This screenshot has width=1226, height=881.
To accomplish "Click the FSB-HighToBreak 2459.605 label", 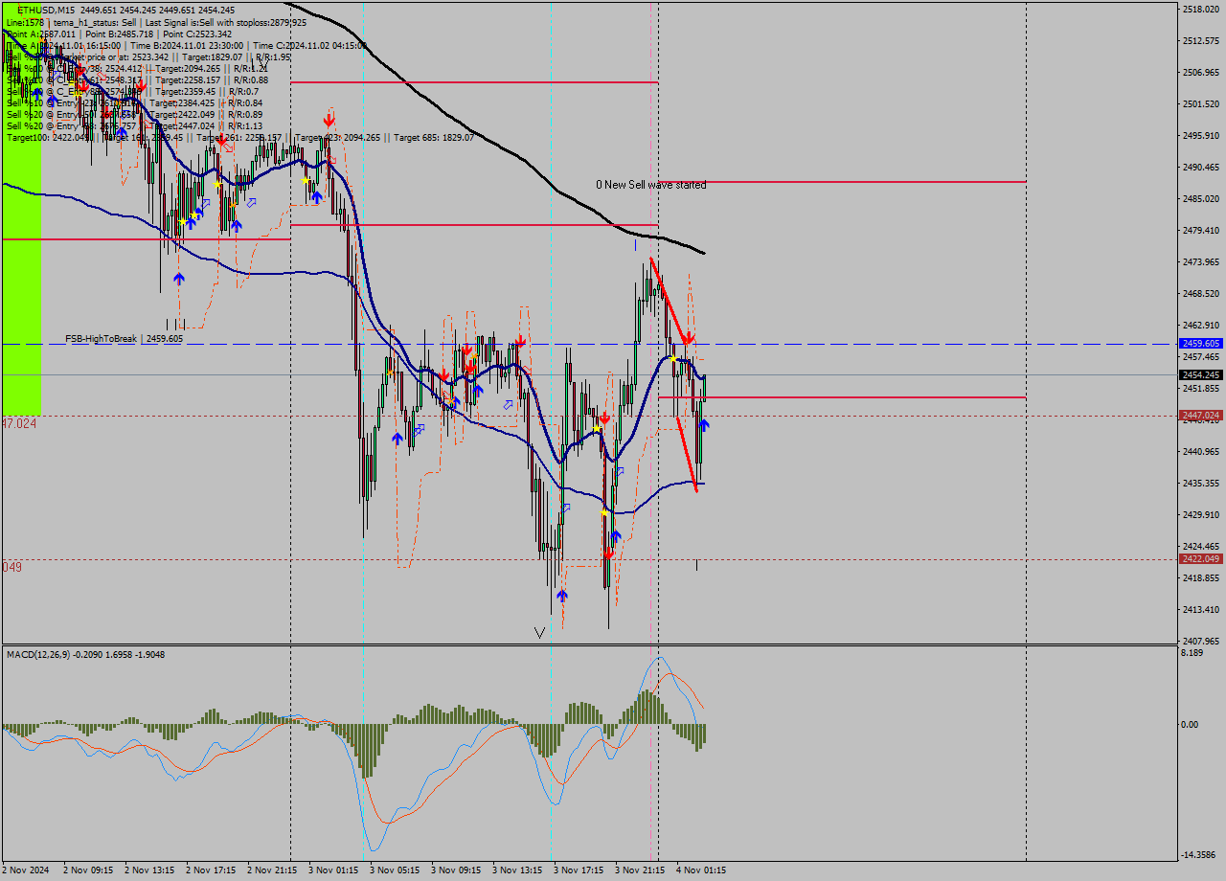I will (x=124, y=339).
